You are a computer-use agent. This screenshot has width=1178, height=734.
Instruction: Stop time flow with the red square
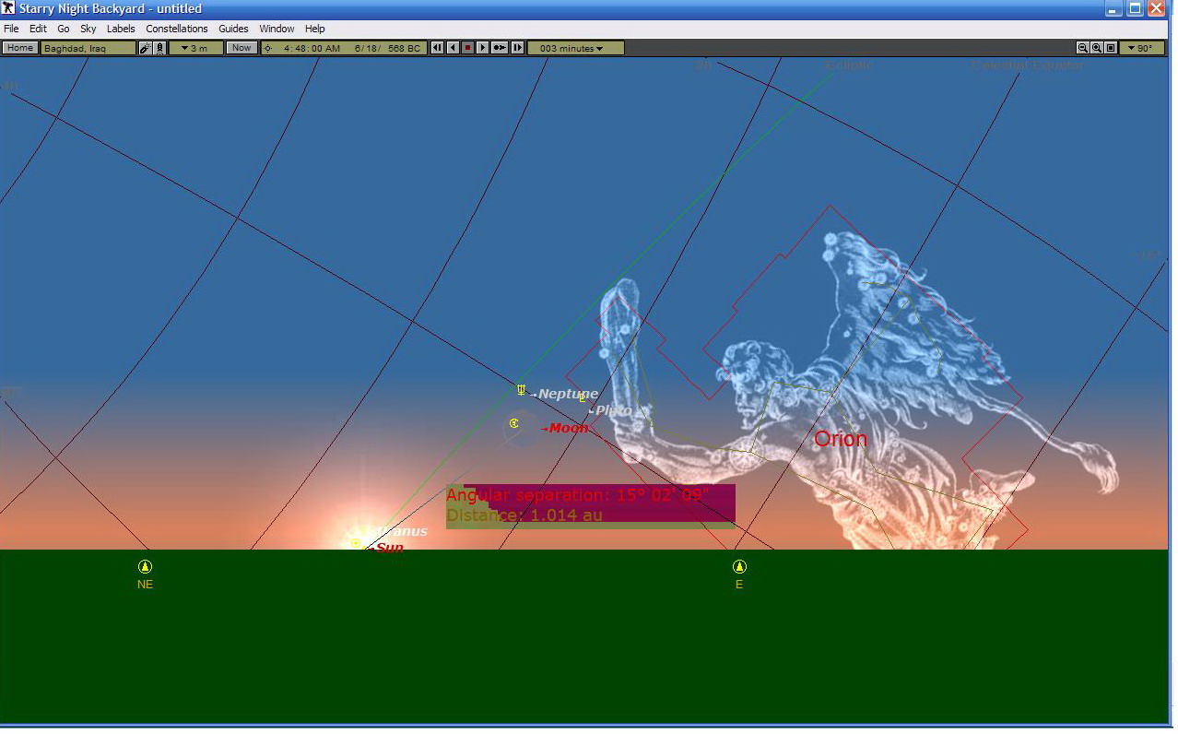click(467, 48)
